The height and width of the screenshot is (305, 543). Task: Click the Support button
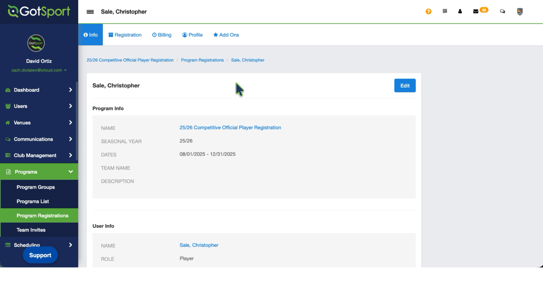click(40, 255)
